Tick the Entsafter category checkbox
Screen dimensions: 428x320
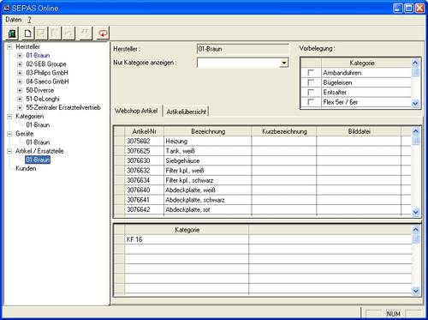click(311, 92)
